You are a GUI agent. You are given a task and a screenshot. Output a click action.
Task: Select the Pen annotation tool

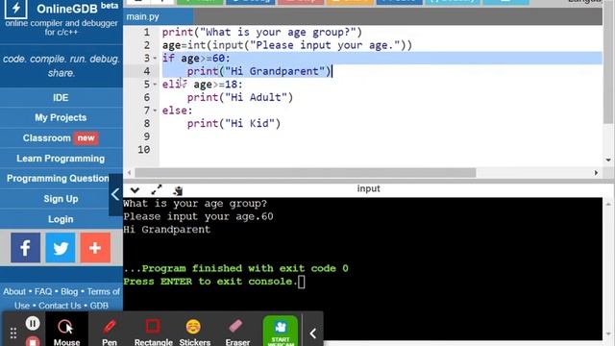click(110, 333)
